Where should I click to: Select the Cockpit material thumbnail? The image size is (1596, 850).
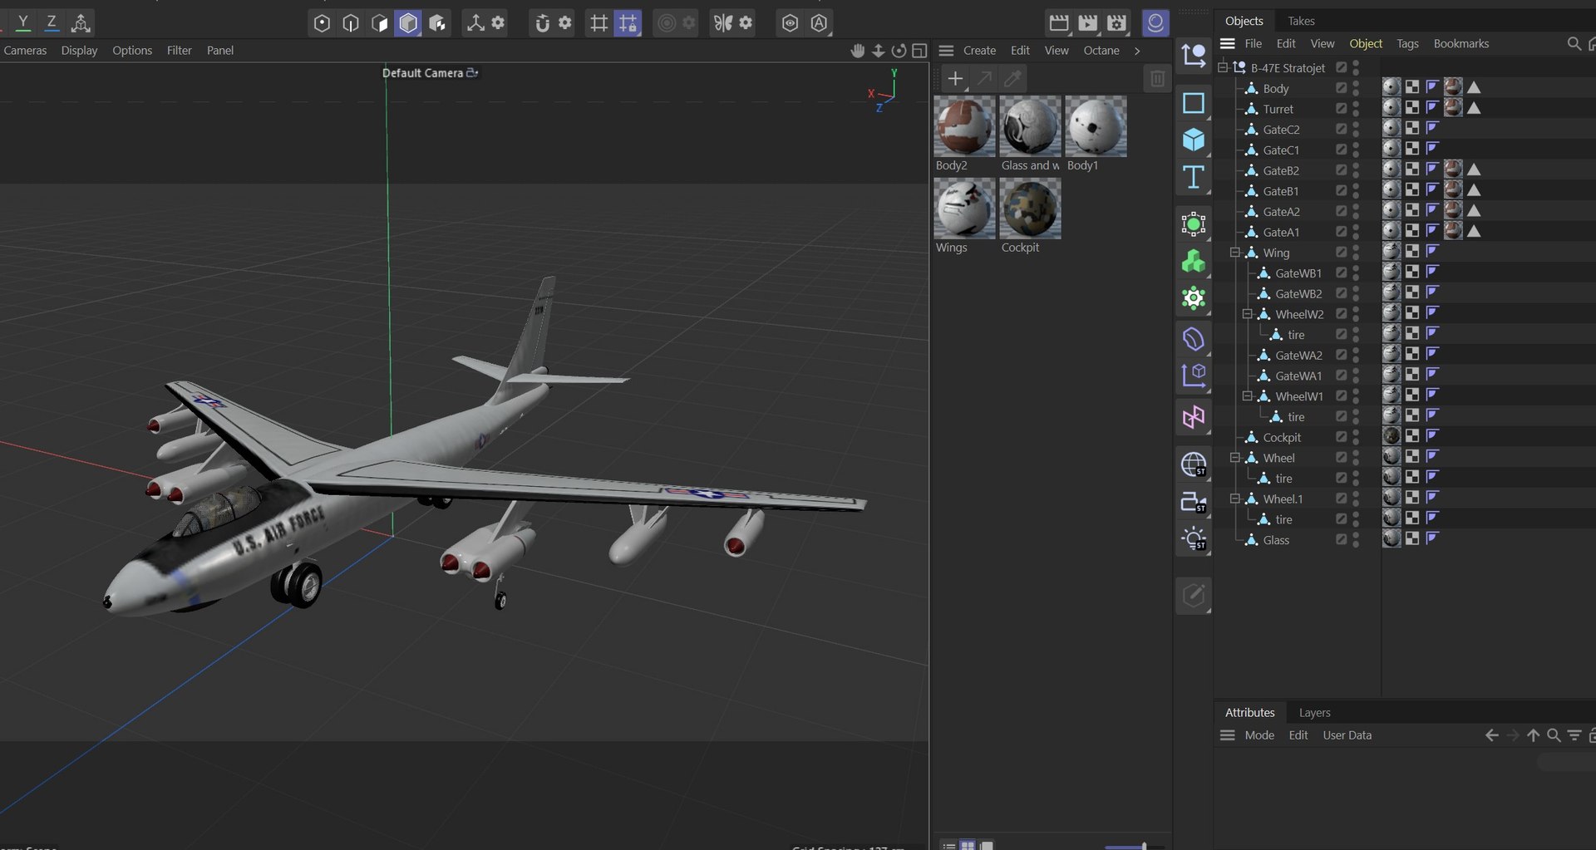point(1031,209)
